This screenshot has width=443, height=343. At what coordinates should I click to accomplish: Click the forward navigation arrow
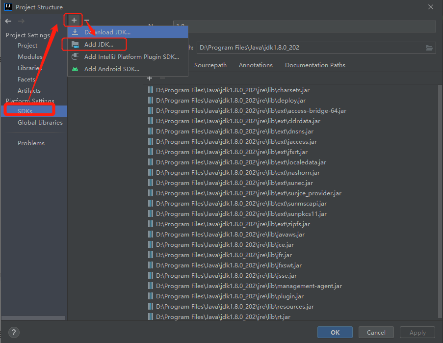point(21,21)
